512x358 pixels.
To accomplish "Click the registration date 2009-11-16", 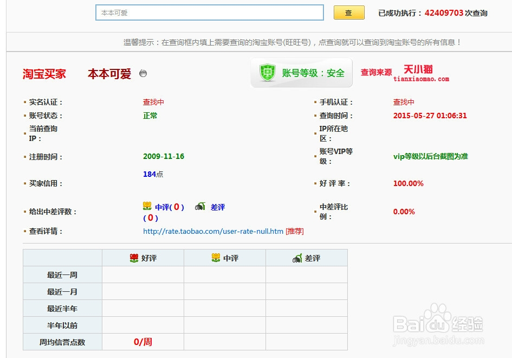I will click(164, 156).
